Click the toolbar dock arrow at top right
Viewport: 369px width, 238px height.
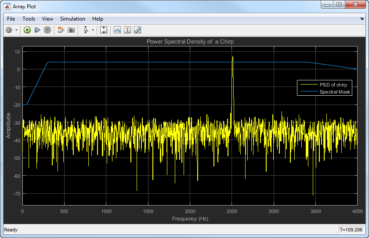[362, 19]
